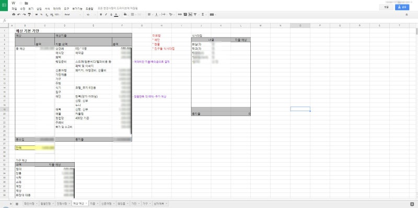Click the filter funnel icon
This screenshot has width=418, height=208.
195,15
